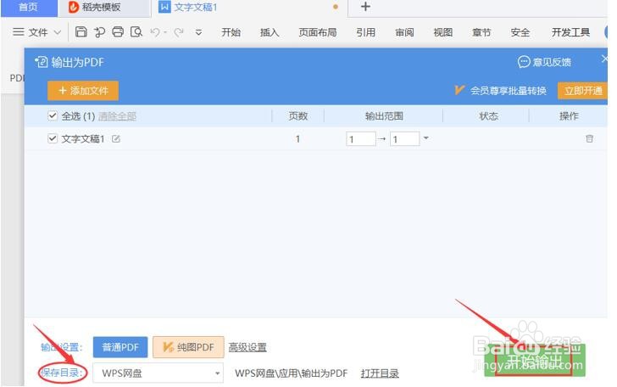Open the 审阅 ribbon tab
Viewport: 617px width, 387px height.
(404, 32)
